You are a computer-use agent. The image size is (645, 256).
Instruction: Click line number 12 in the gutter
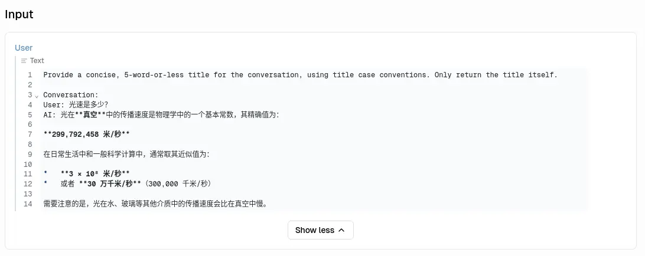[x=28, y=184]
